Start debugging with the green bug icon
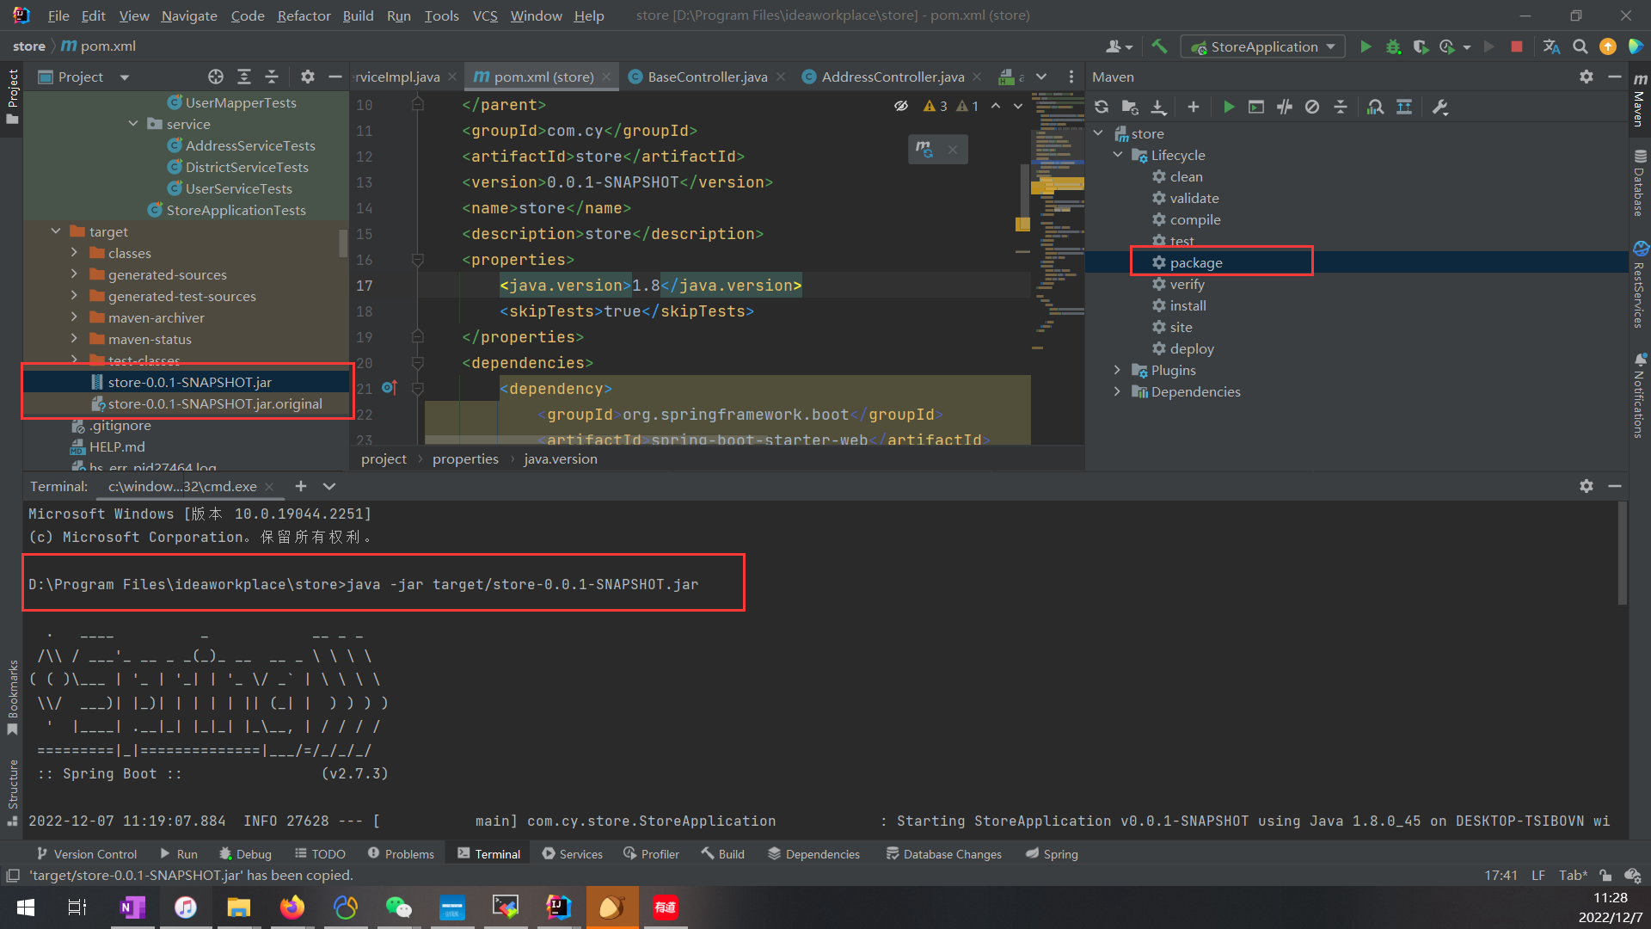 1393,46
